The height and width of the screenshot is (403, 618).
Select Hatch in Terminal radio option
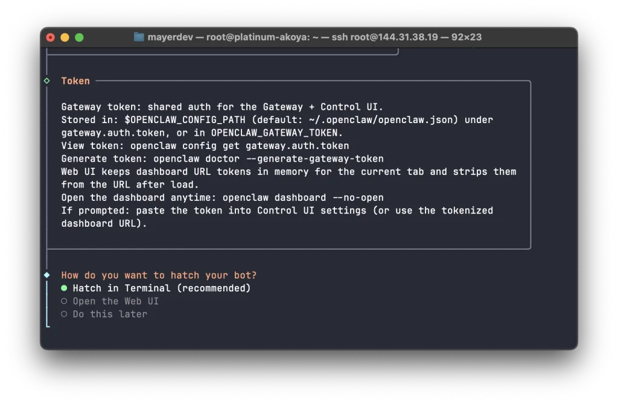(64, 288)
